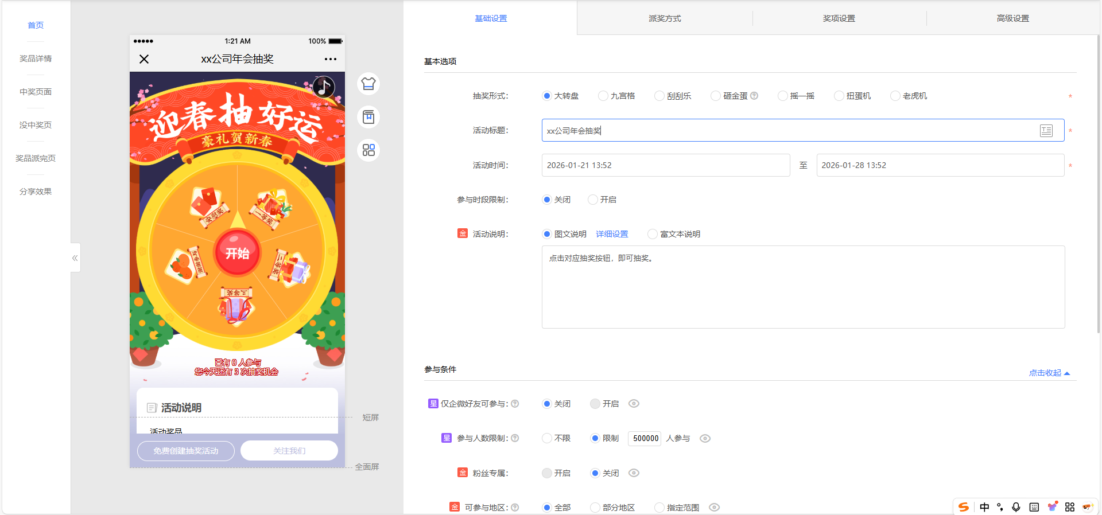Viewport: 1102px width, 515px height.
Task: Click the 金 badge beside 活动说明
Action: [x=463, y=233]
